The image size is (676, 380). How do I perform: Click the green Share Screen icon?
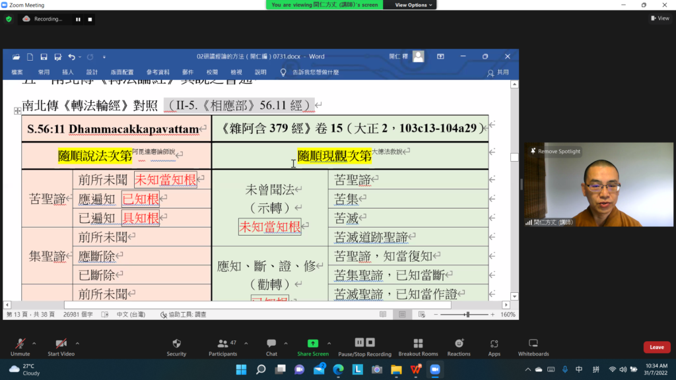point(313,344)
